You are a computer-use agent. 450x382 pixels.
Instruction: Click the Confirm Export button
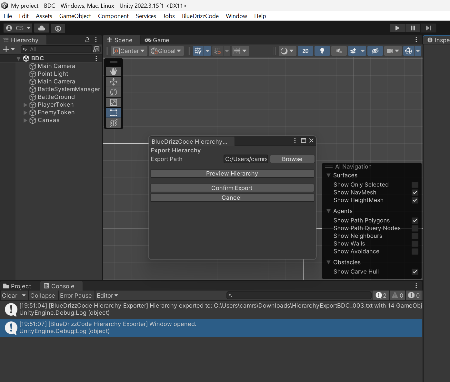pyautogui.click(x=232, y=188)
